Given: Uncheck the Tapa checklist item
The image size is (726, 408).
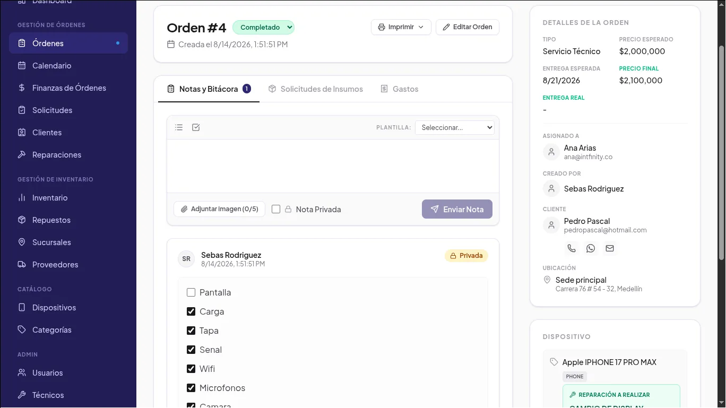Looking at the screenshot, I should point(191,331).
